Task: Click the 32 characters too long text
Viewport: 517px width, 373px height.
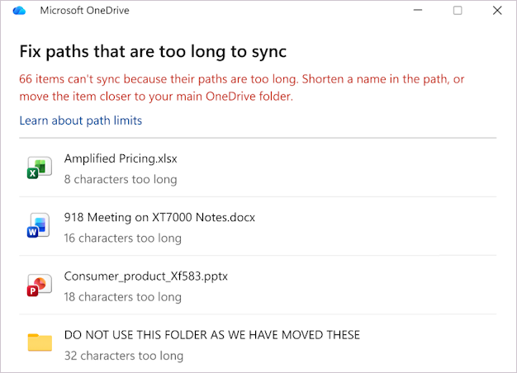Action: coord(124,356)
